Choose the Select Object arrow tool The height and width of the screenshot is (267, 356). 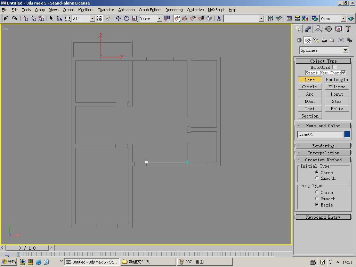(51, 18)
